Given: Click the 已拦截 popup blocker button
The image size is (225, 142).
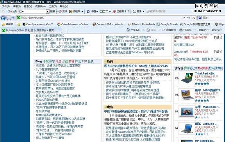Looking at the screenshot, I should (121, 11).
